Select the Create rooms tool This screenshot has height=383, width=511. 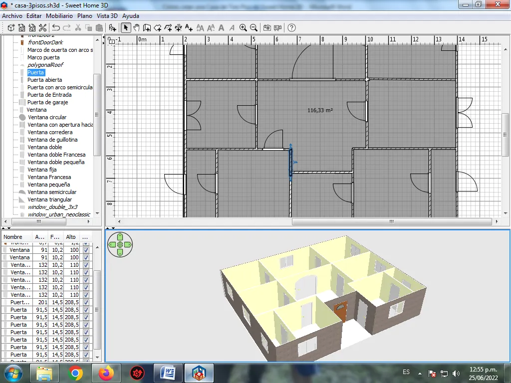(x=157, y=28)
